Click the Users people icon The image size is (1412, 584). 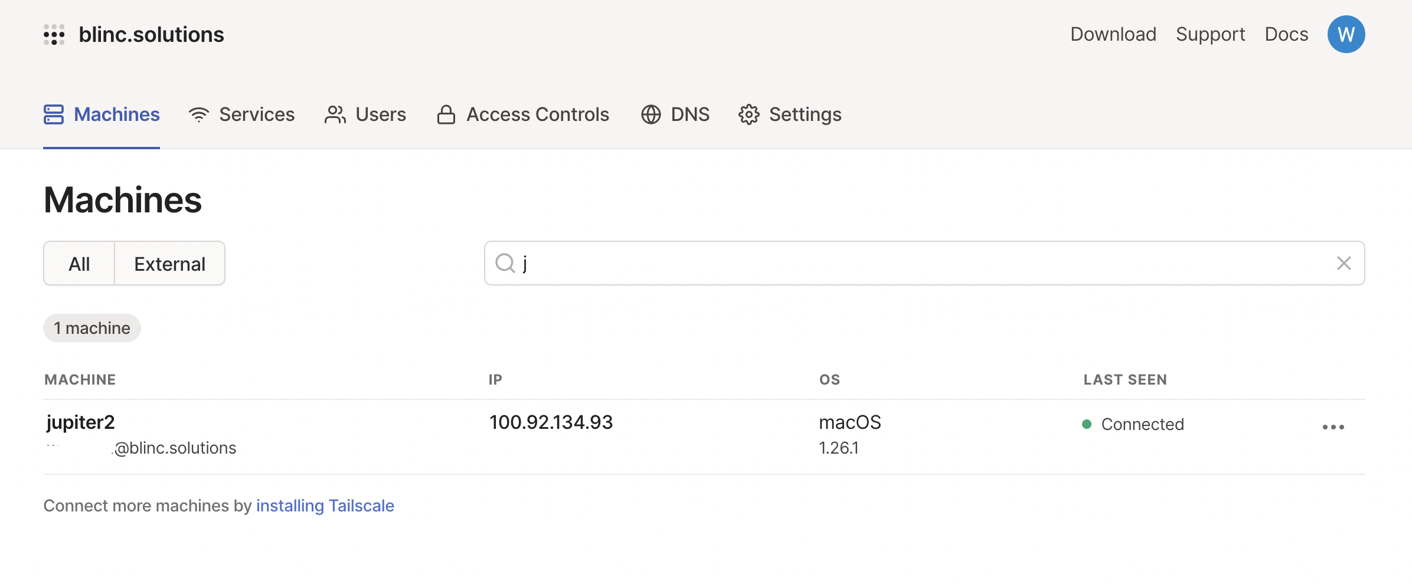click(335, 114)
